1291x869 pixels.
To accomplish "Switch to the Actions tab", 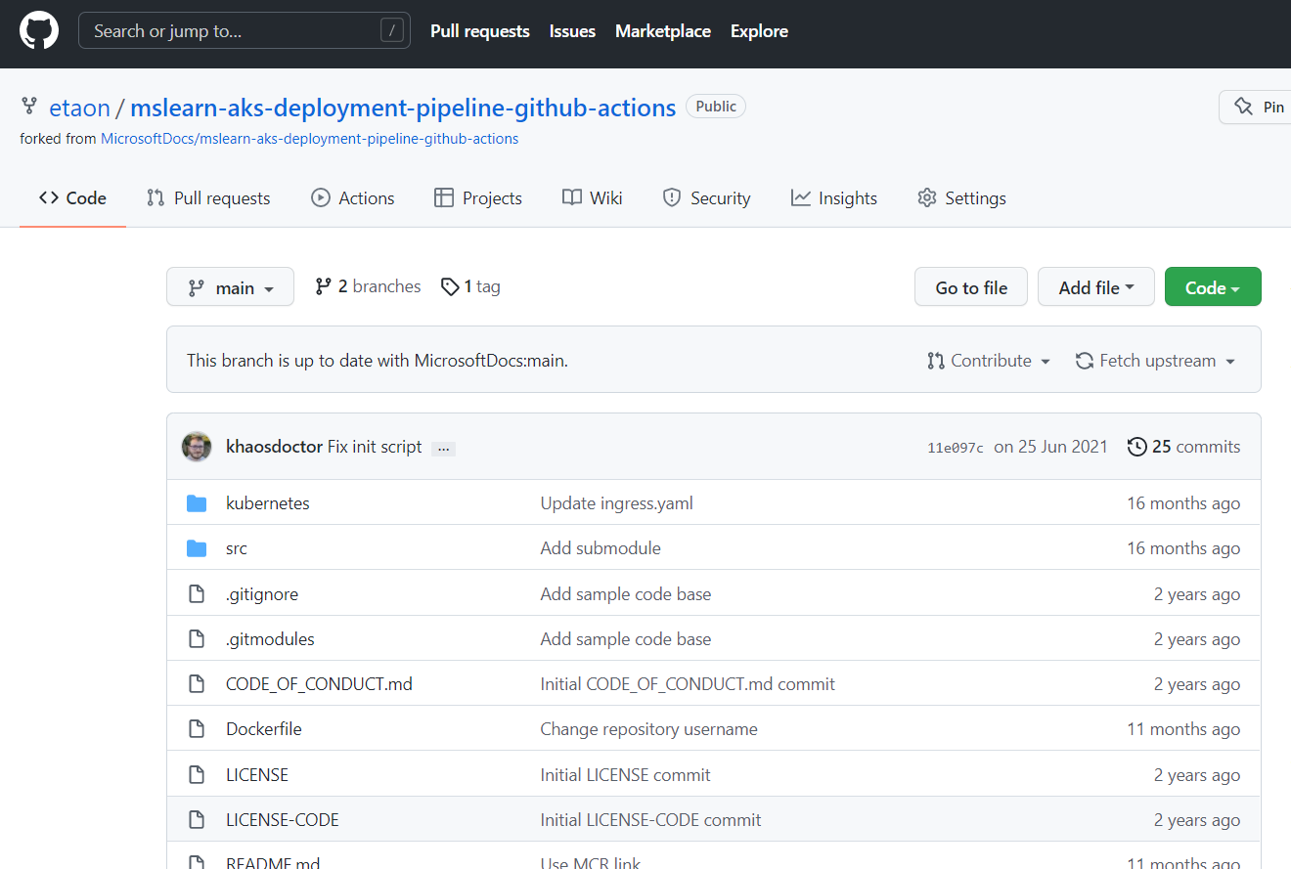I will (x=353, y=197).
